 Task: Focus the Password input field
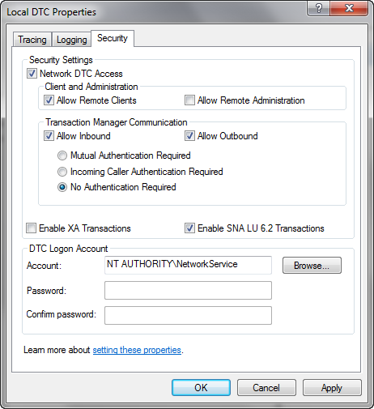coord(188,291)
